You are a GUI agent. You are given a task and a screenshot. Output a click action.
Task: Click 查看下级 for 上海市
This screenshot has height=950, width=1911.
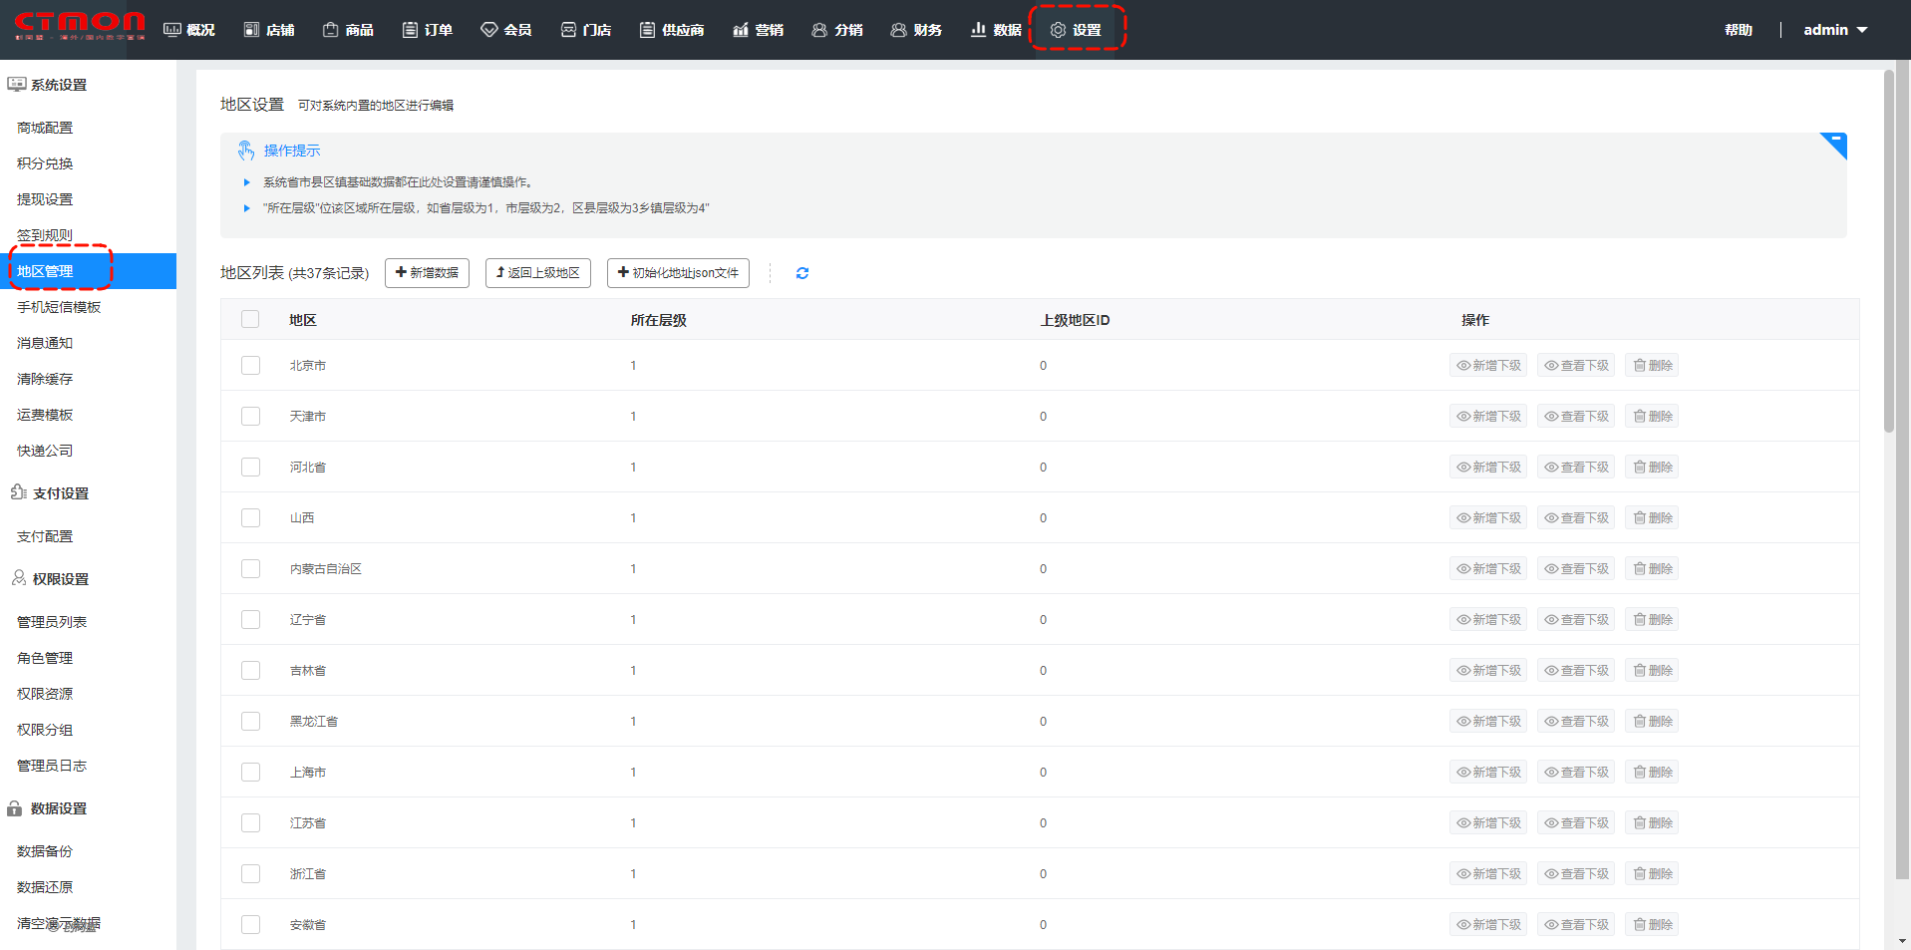(x=1575, y=773)
